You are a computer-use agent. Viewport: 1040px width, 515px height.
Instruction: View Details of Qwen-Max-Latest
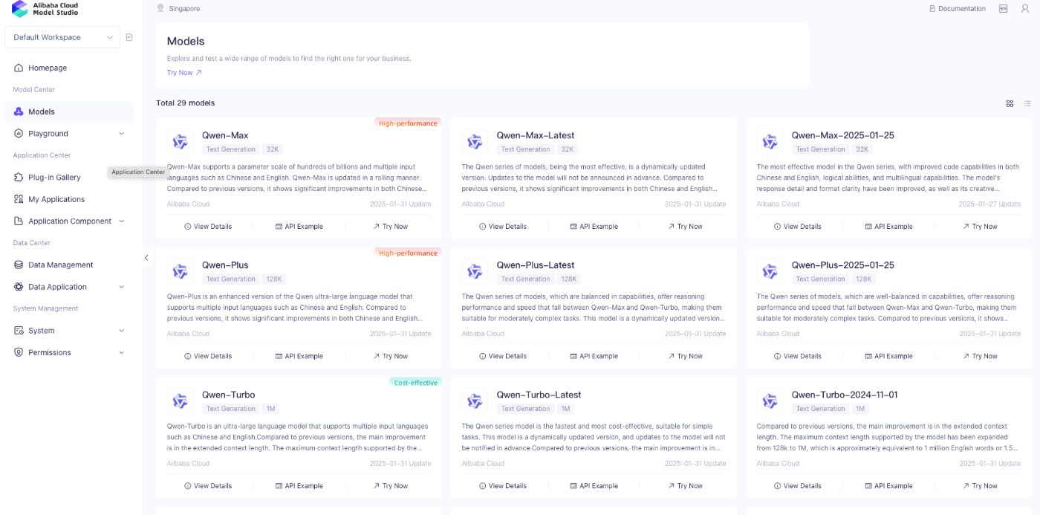coord(503,227)
